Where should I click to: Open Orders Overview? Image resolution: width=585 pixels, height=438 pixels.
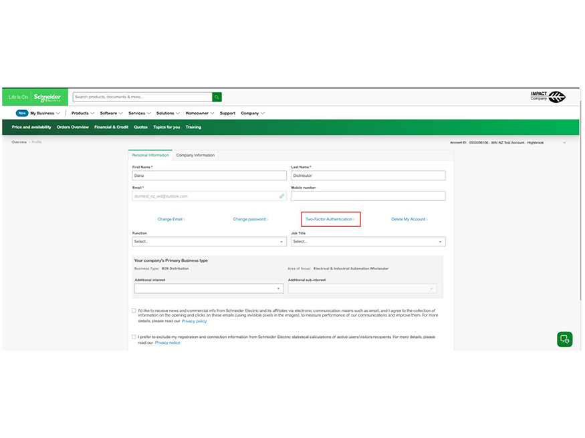point(73,127)
